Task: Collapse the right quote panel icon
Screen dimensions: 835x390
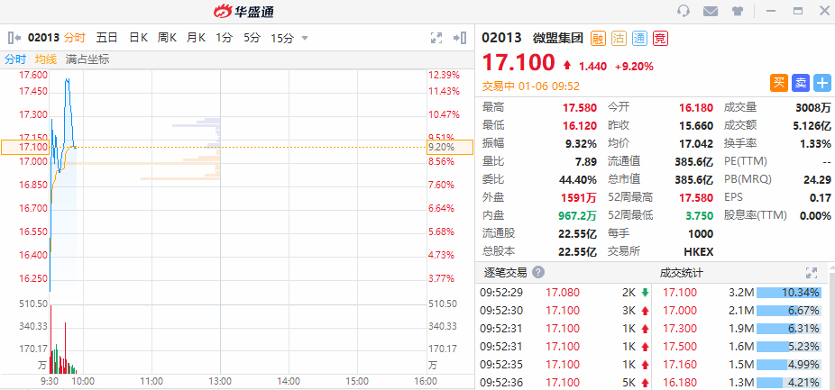Action: click(463, 38)
